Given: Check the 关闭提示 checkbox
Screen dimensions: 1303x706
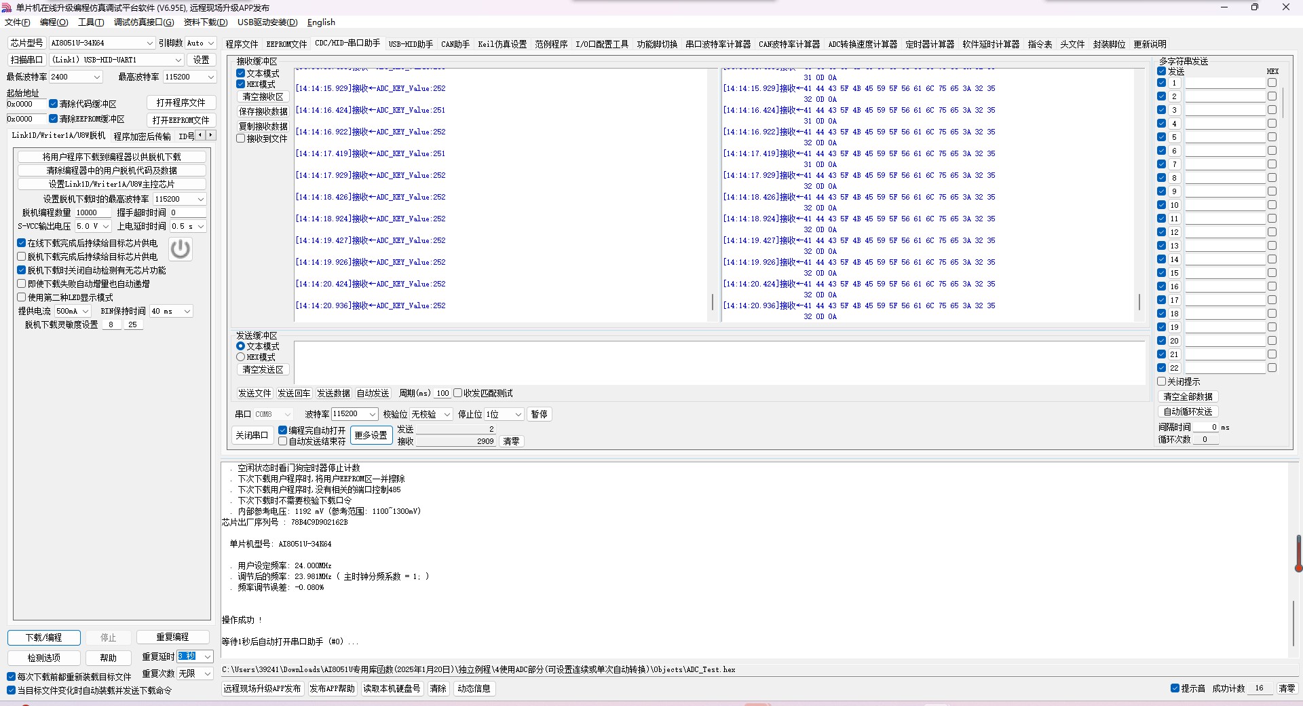Looking at the screenshot, I should [x=1162, y=382].
